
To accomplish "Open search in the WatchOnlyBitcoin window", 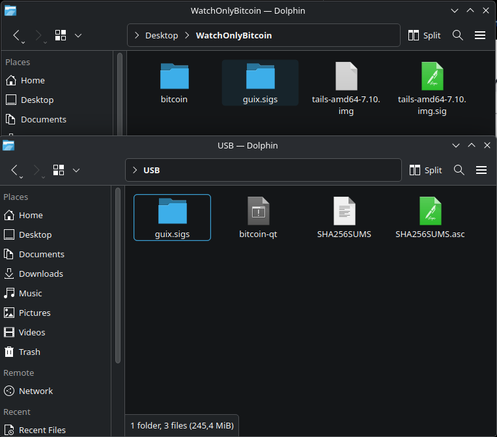I will 458,35.
